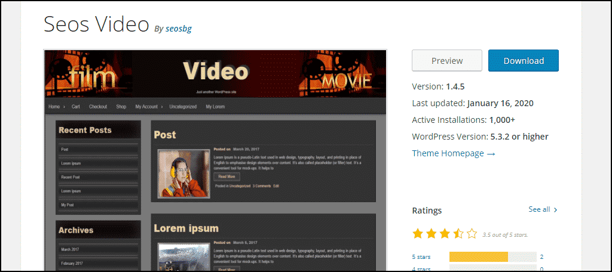Click Cart in the screenshot menu

76,106
